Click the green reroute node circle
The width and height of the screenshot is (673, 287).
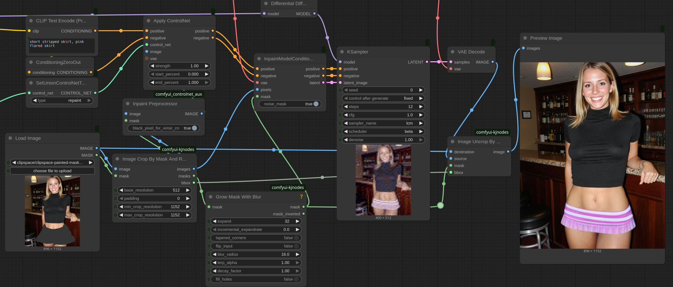(x=440, y=205)
